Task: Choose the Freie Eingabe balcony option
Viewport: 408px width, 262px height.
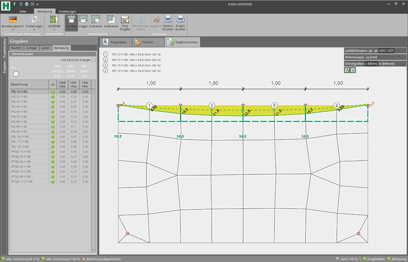Action: pyautogui.click(x=125, y=23)
